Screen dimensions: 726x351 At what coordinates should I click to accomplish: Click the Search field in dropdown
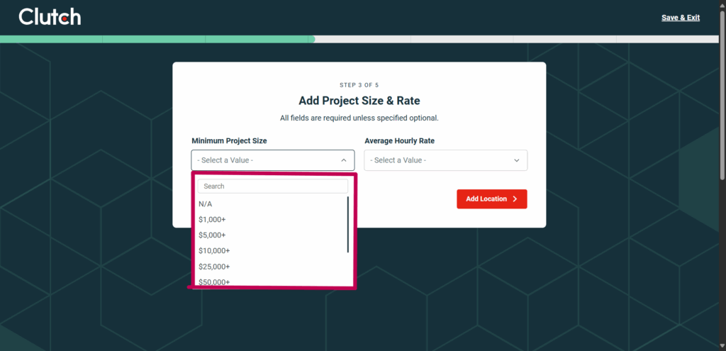(273, 186)
